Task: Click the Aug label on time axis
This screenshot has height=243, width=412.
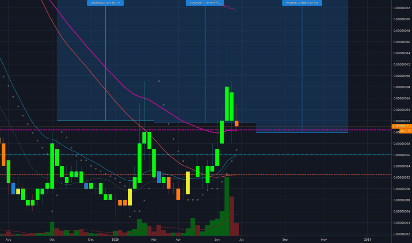Action: [8, 239]
